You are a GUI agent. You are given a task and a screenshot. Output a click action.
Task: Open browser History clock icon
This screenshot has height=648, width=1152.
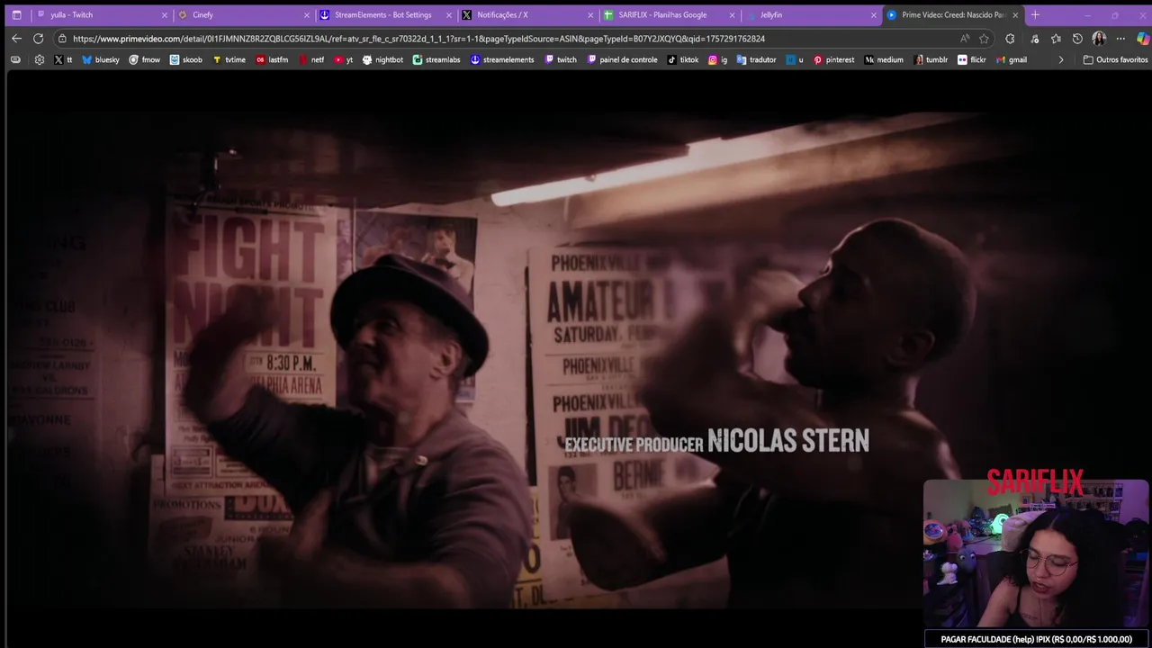point(1077,39)
